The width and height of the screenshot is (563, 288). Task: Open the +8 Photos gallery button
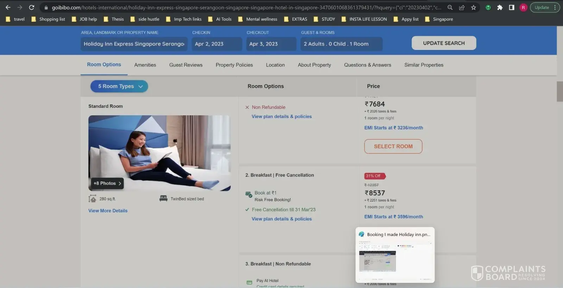pyautogui.click(x=107, y=183)
